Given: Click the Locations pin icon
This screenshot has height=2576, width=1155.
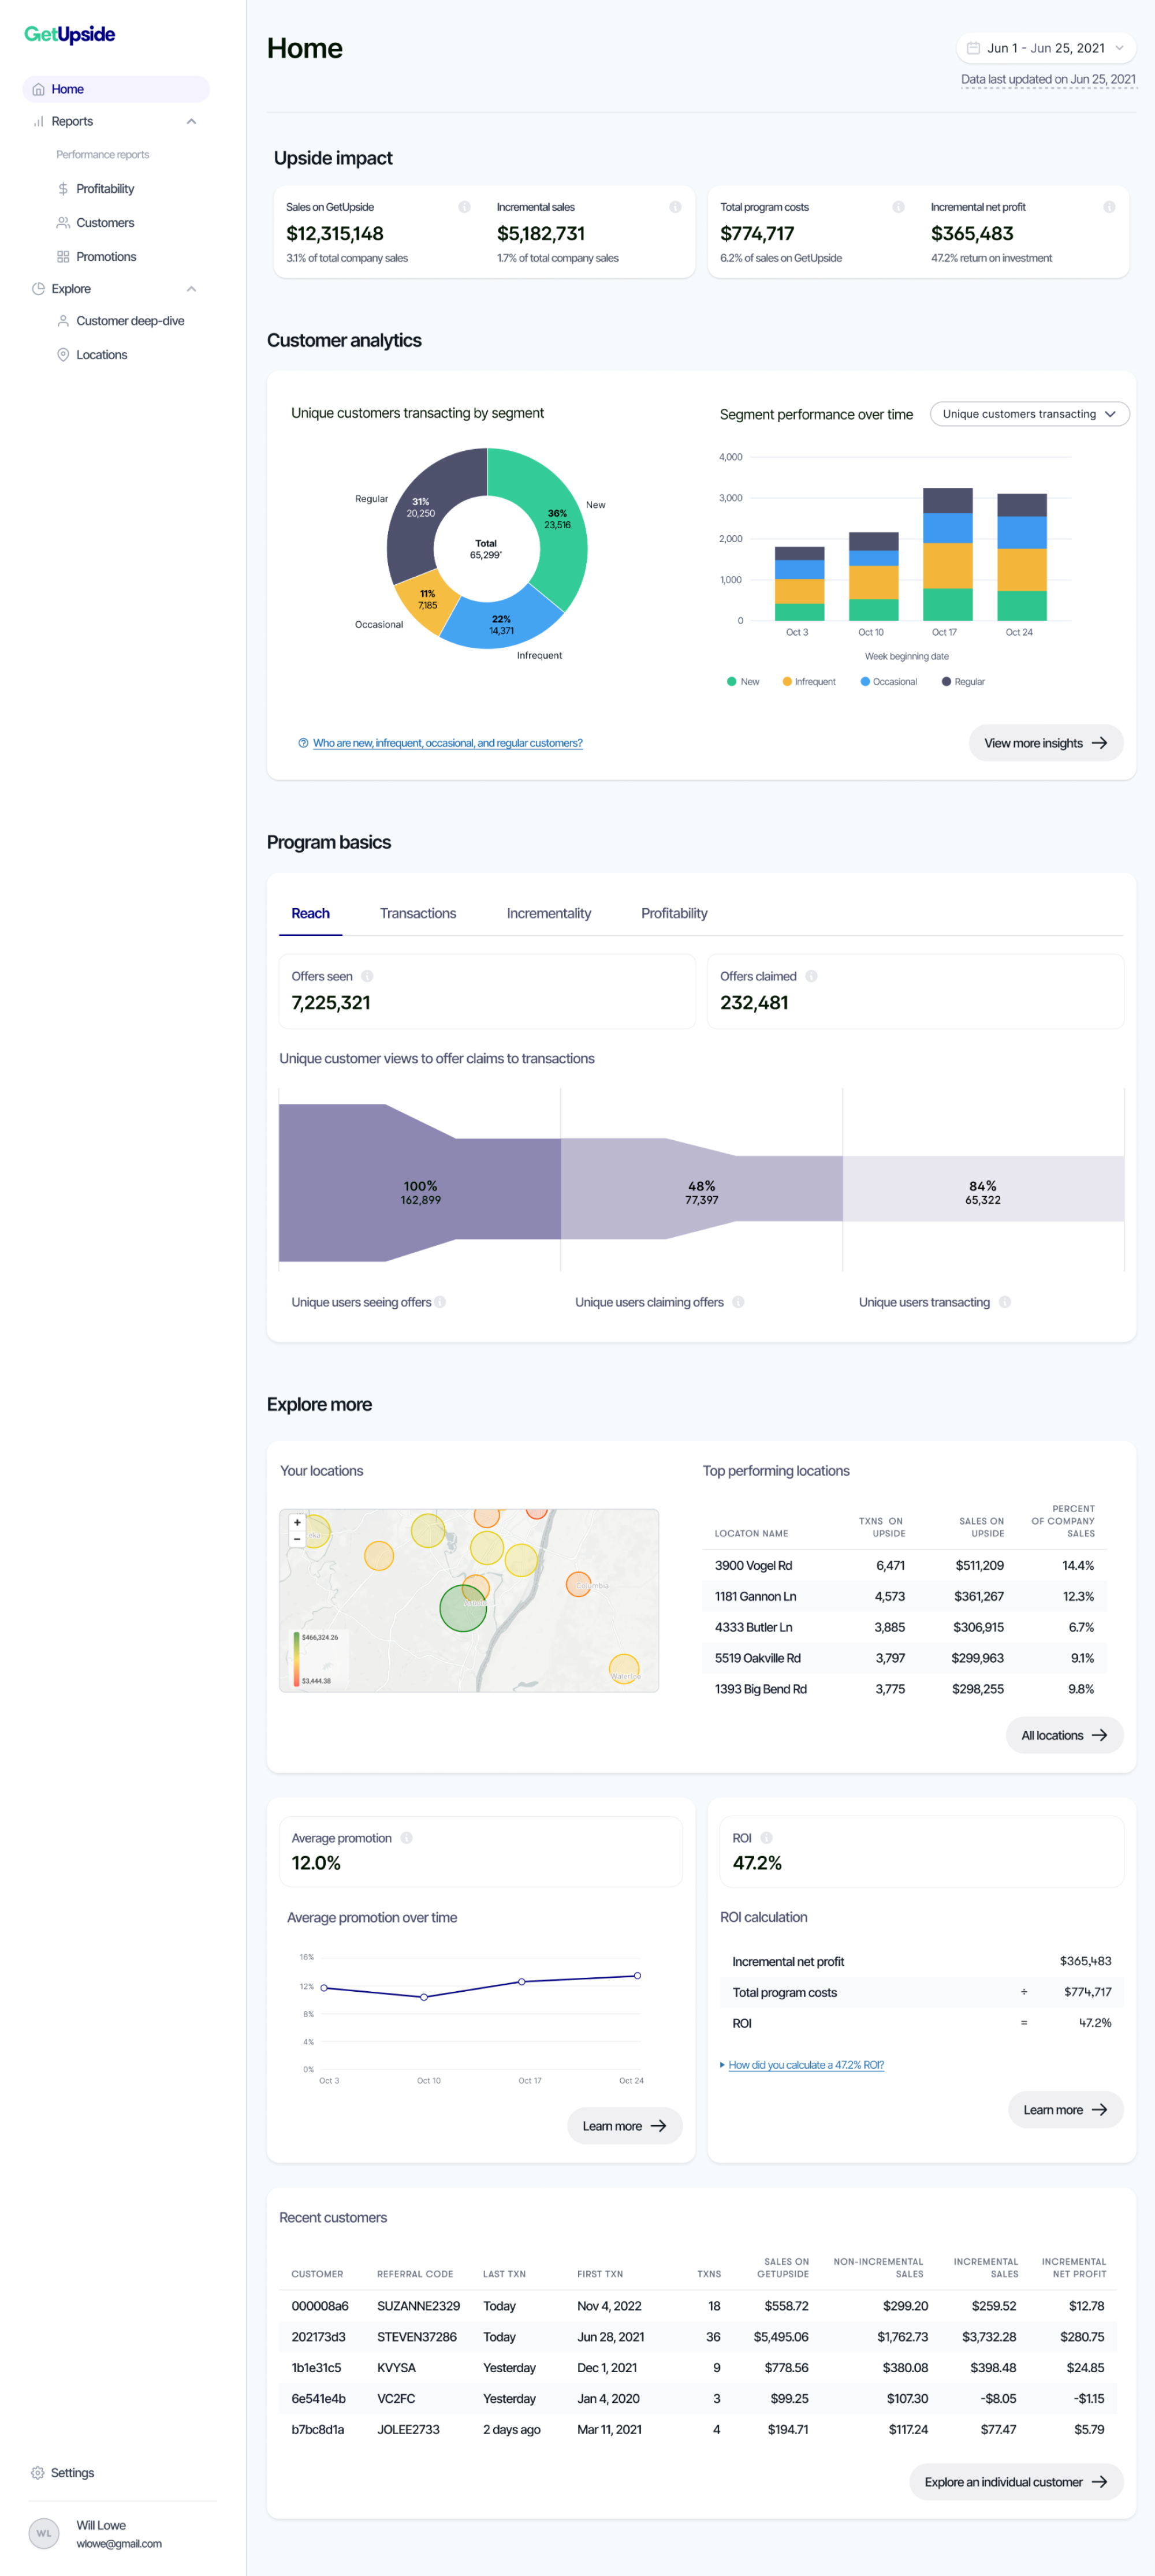Looking at the screenshot, I should (x=63, y=355).
